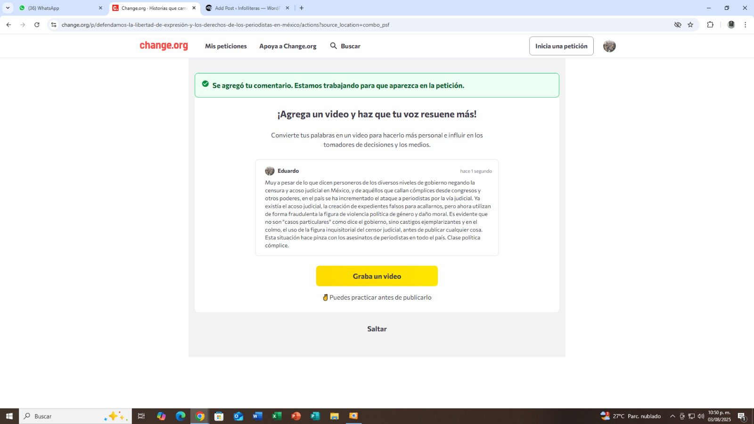Launch Excel from the taskbar
The width and height of the screenshot is (754, 424).
tap(277, 416)
